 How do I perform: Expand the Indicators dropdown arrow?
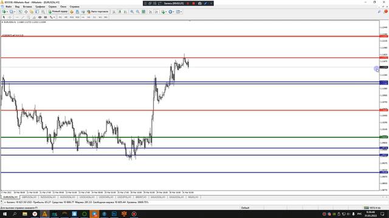pyautogui.click(x=166, y=12)
